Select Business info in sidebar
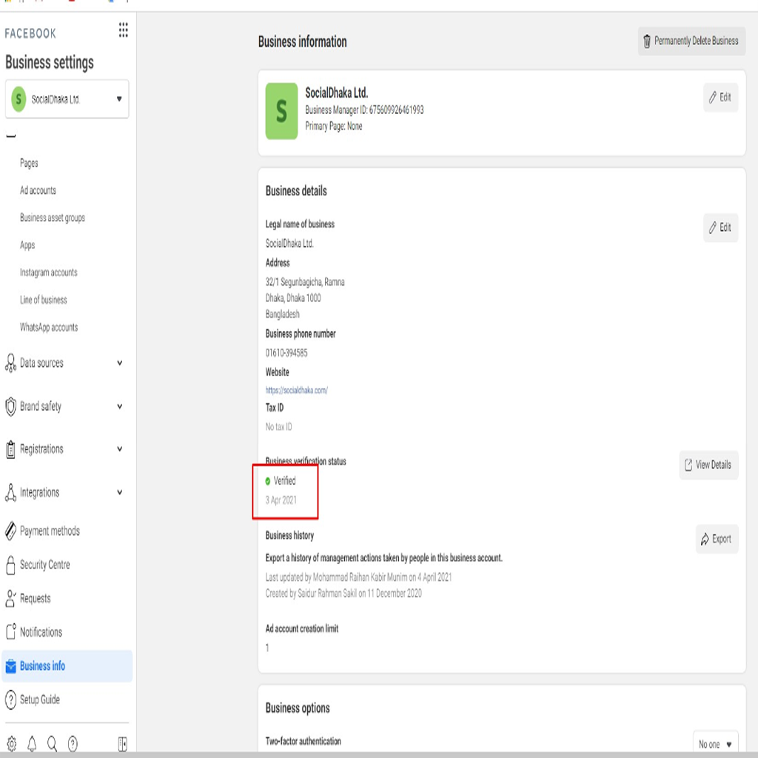The image size is (758, 758). pyautogui.click(x=67, y=666)
